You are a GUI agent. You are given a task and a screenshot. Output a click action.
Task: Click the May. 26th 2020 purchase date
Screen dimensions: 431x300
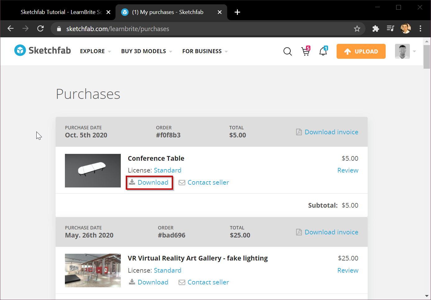pos(89,235)
